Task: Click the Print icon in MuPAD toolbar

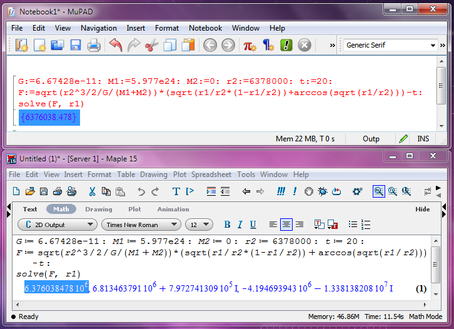Action: click(x=94, y=45)
